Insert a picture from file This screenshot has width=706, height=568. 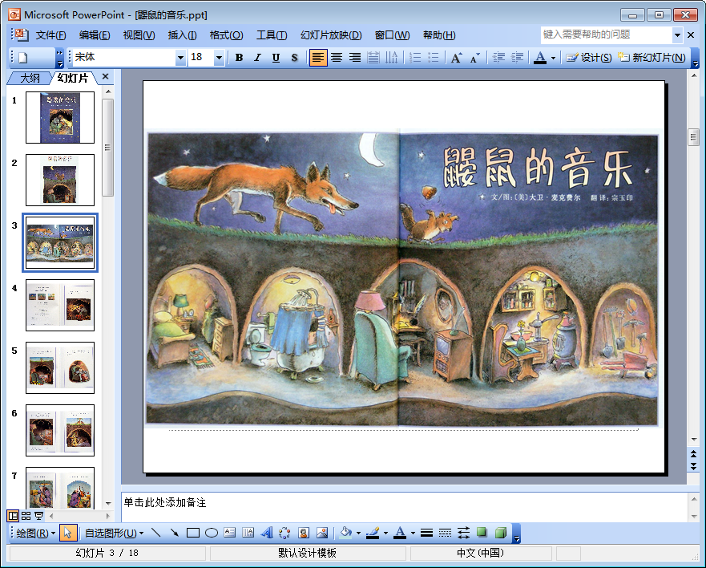point(322,534)
